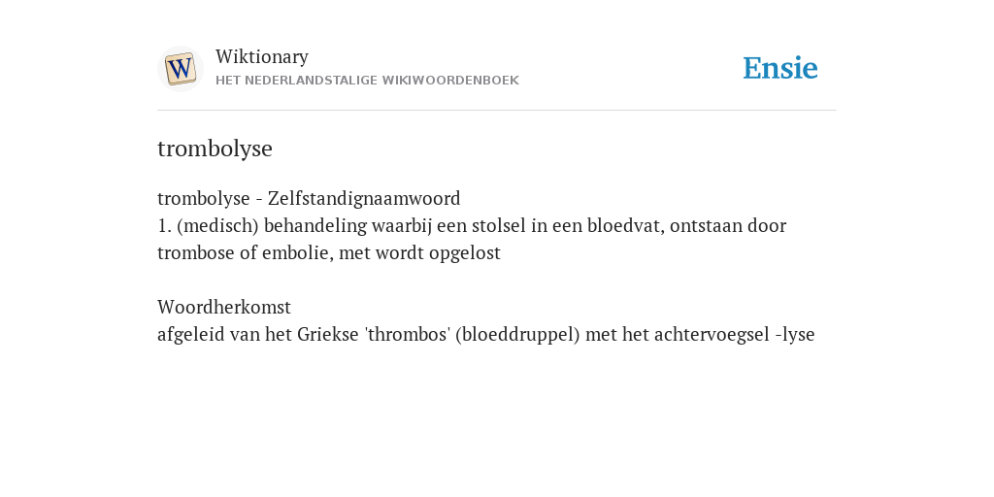Click 'trombose of embolie' text
Image resolution: width=994 pixels, height=497 pixels.
(x=244, y=253)
